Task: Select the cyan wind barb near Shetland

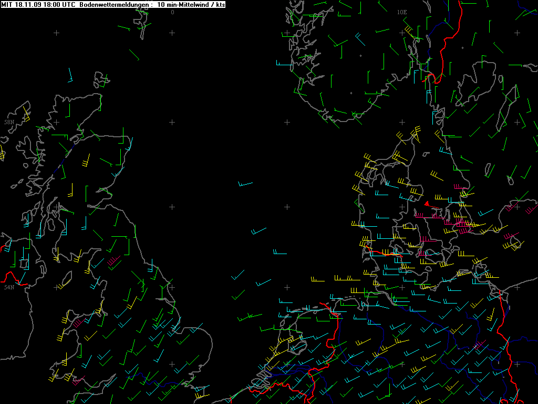Action: tap(70, 75)
